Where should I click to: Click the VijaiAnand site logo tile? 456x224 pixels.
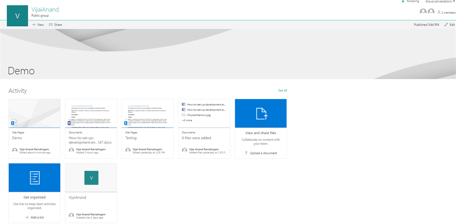pyautogui.click(x=17, y=16)
